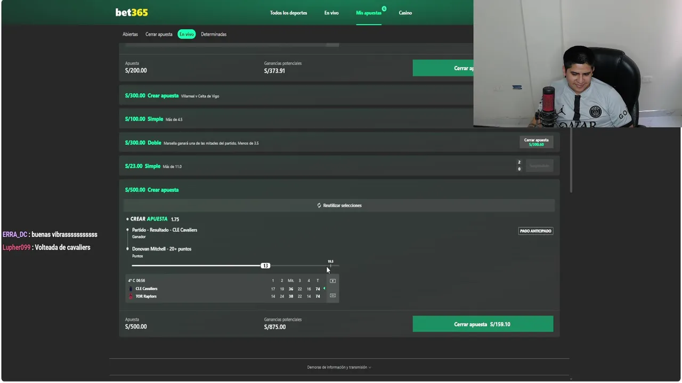
Task: Click Cerrar apuesta S/159.10 button
Action: pyautogui.click(x=483, y=324)
